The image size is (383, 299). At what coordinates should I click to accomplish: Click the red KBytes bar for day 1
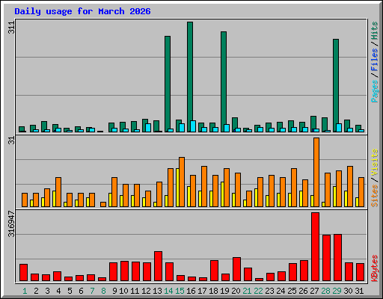pyautogui.click(x=23, y=273)
